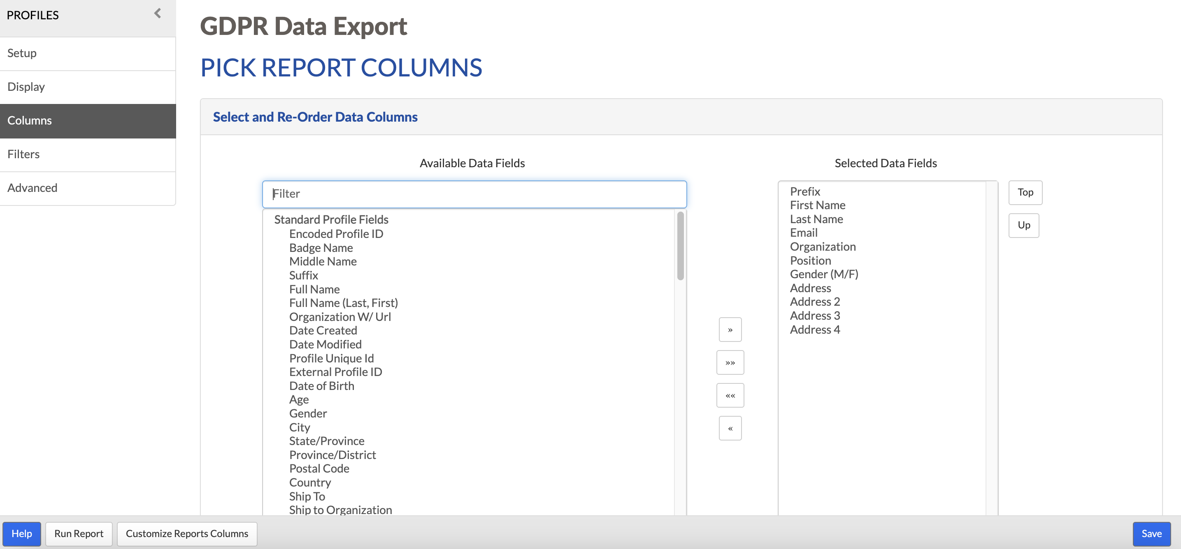Open the Display sidebar item
Screen dimensions: 1181x549
tap(88, 87)
